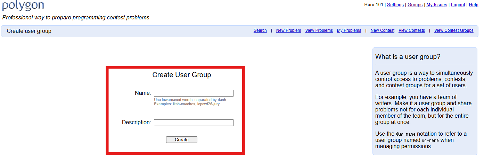Click the Create button
Image resolution: width=484 pixels, height=163 pixels.
point(182,140)
